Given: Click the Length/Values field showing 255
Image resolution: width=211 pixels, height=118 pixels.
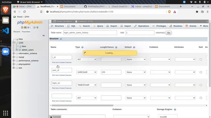Looking at the screenshot, I should (111, 72).
